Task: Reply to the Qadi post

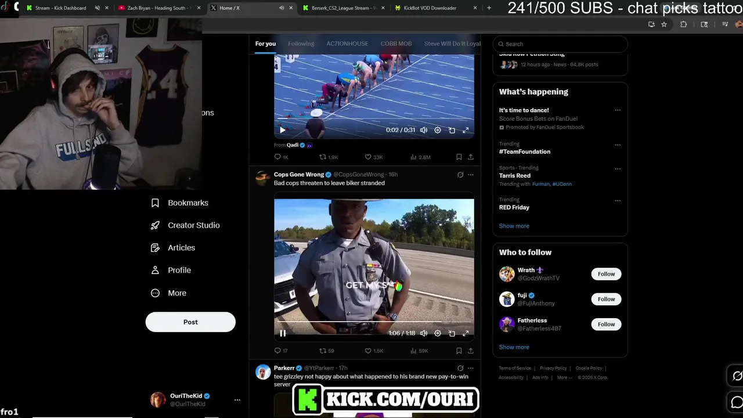Action: [281, 157]
